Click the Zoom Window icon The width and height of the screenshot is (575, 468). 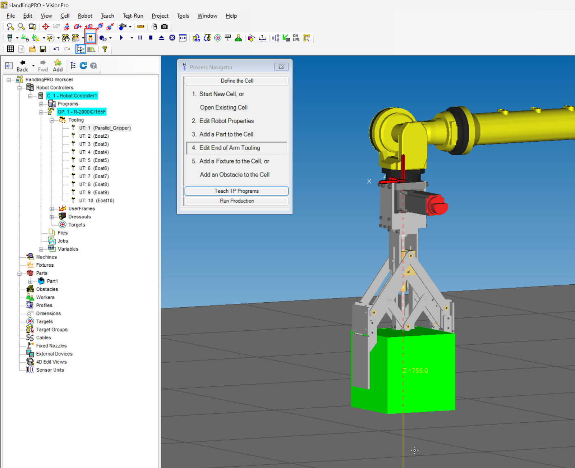click(32, 27)
